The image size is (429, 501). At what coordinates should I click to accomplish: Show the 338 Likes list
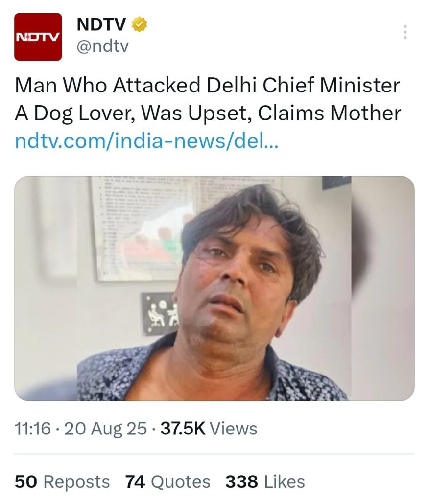pos(265,481)
